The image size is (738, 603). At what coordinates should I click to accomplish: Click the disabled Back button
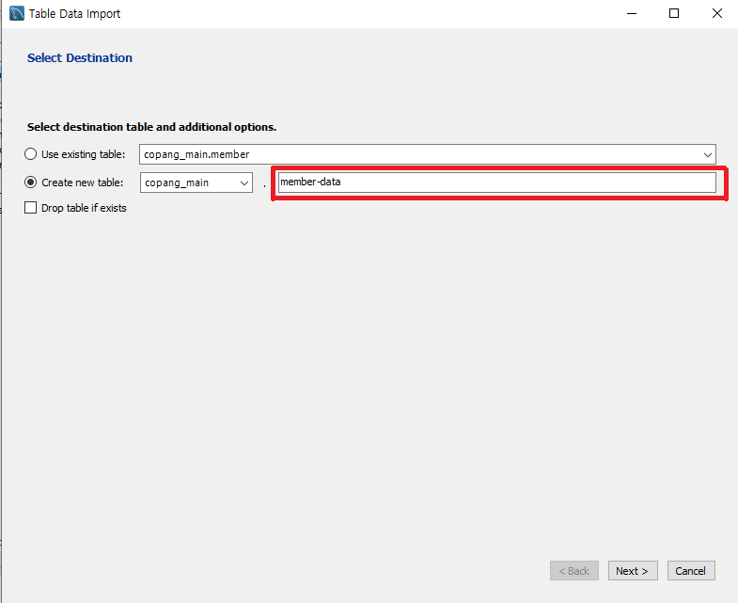click(x=574, y=570)
